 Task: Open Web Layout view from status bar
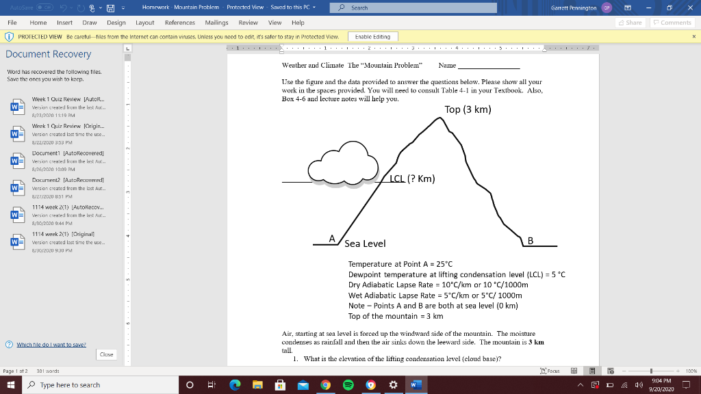tap(611, 371)
